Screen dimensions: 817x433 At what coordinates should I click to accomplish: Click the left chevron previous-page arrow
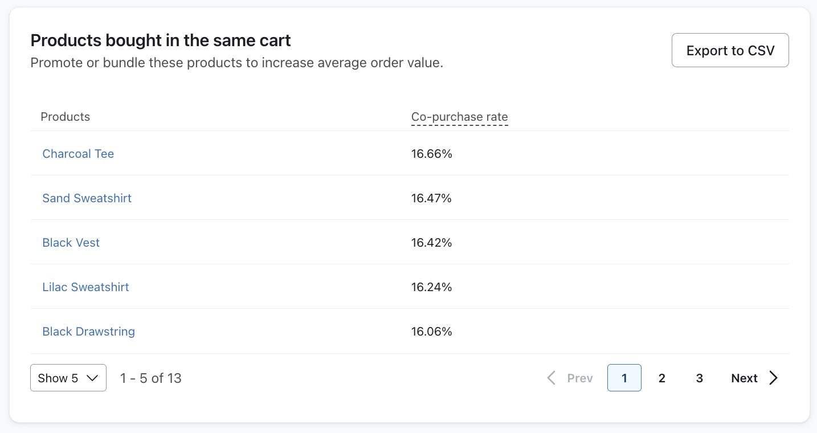tap(551, 378)
